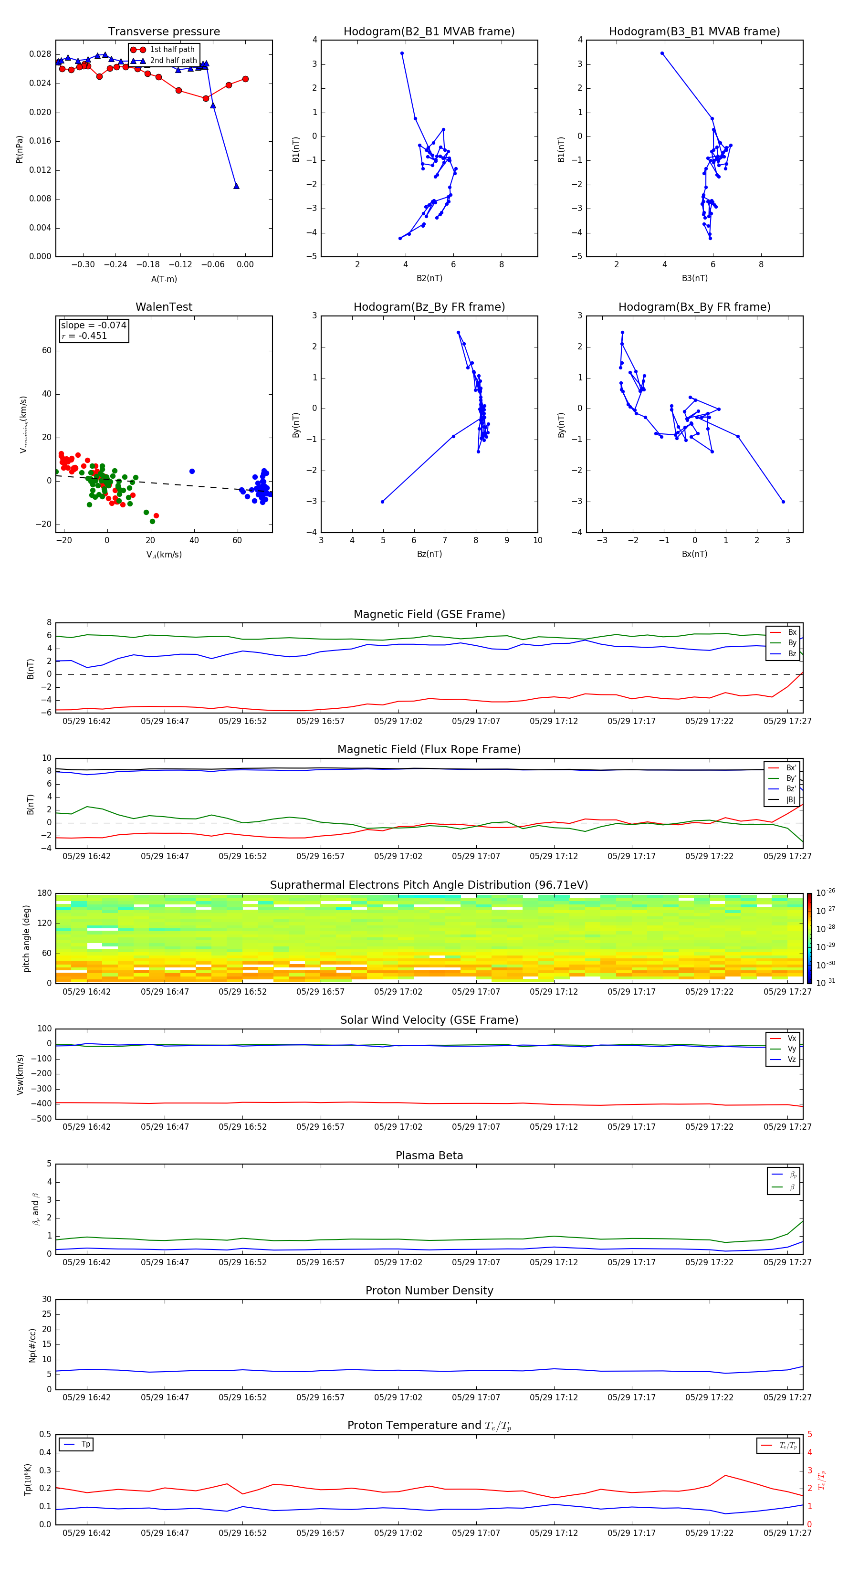The image size is (859, 1575).
Task: Click 'Hodogram(B3_B1 MVAB frame)' title
Action: coord(694,31)
